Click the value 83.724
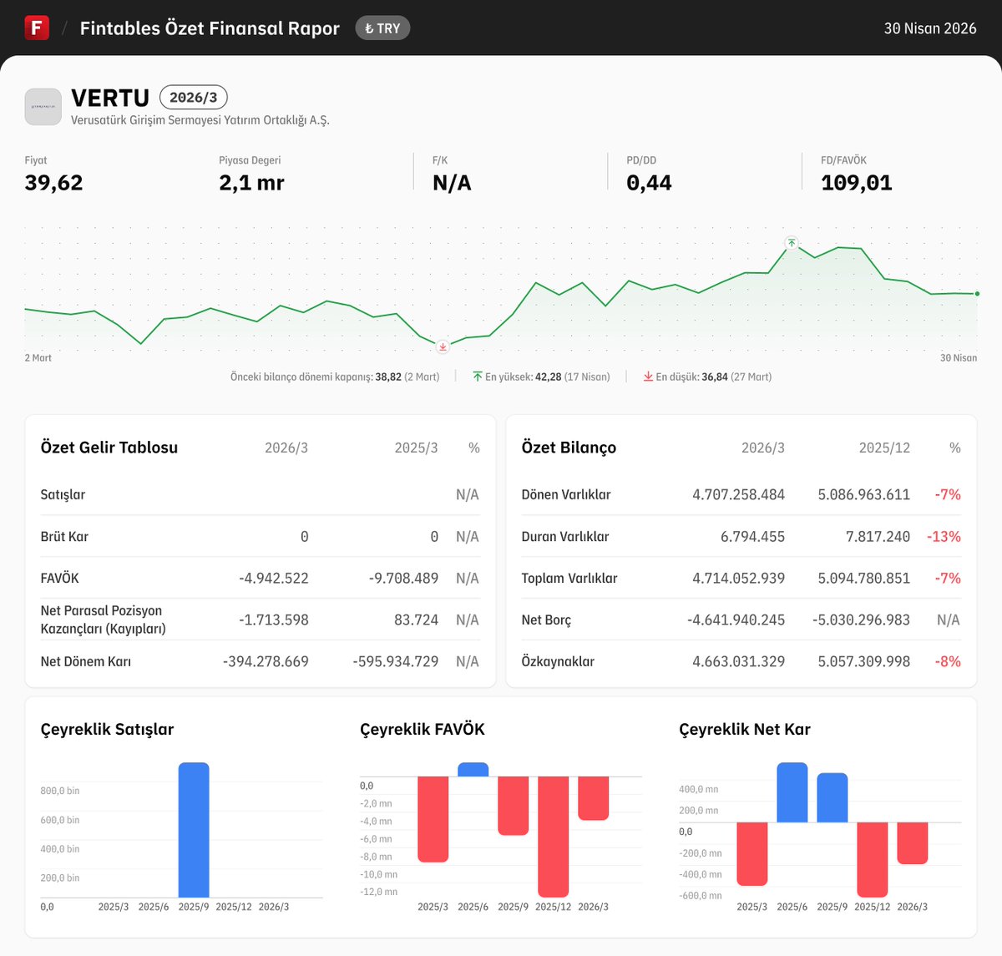The width and height of the screenshot is (1002, 956). [x=416, y=620]
